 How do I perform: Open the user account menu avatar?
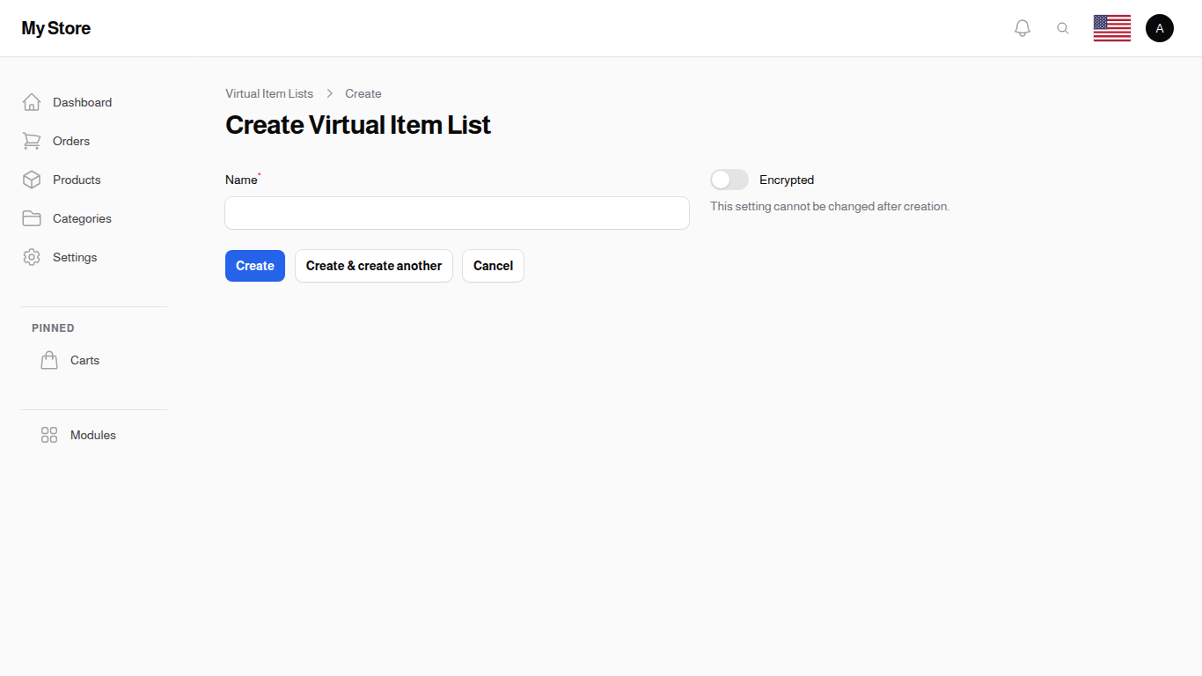[x=1159, y=27]
